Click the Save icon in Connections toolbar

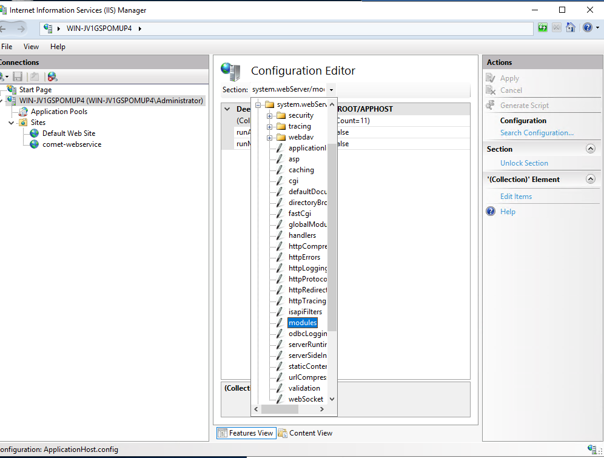coord(18,76)
